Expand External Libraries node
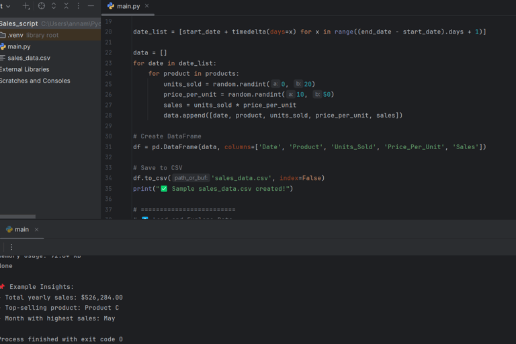This screenshot has height=344, width=516. pyautogui.click(x=24, y=69)
